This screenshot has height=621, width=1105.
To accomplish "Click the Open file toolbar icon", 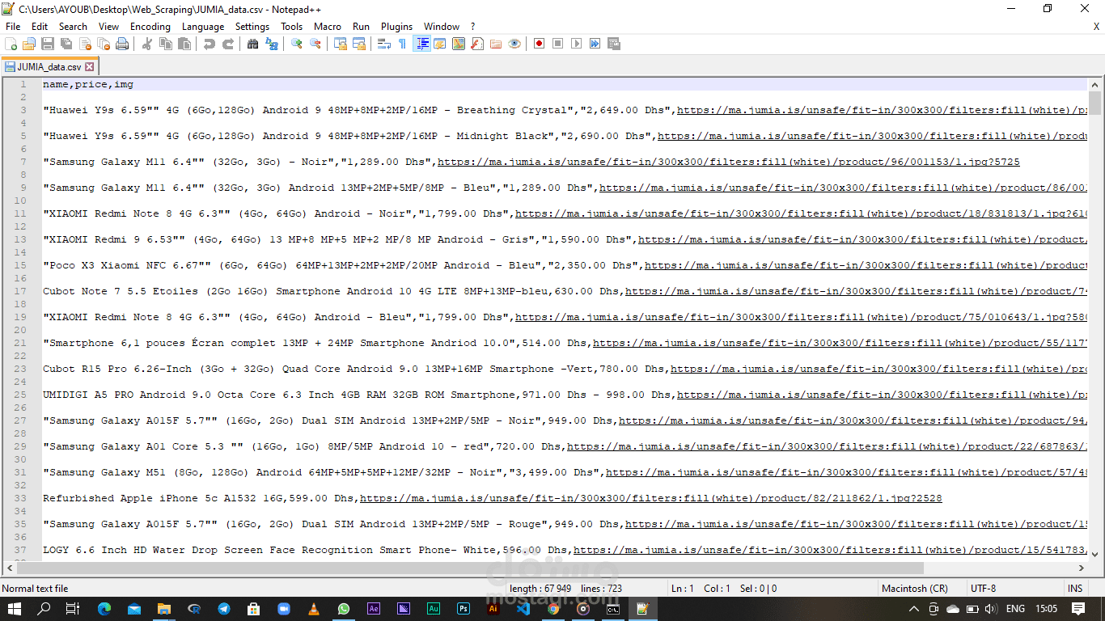I will click(29, 44).
